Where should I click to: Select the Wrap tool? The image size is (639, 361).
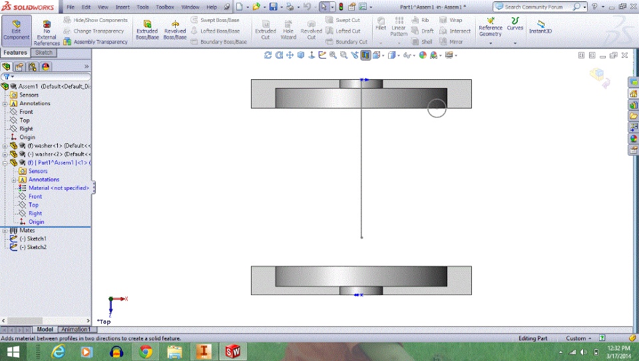point(451,20)
